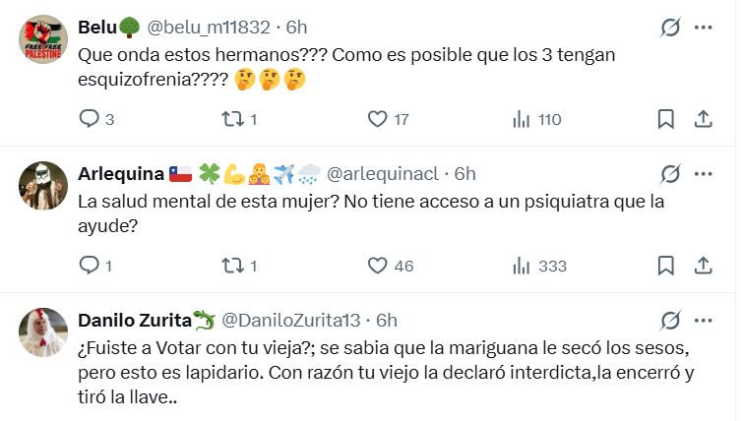743x421 pixels.
Task: Like Belu's tweet with 17 likes
Action: pos(378,119)
